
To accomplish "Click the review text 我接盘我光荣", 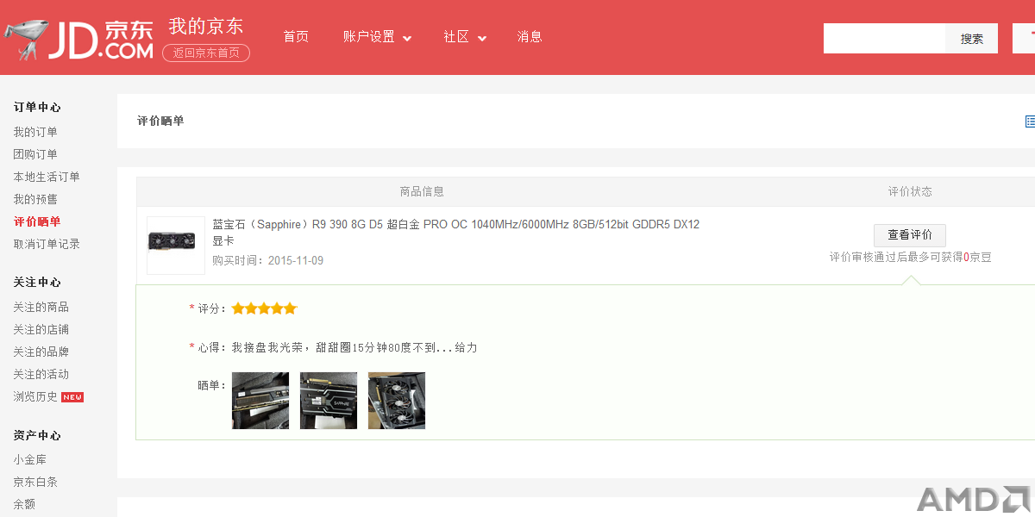I will [354, 347].
